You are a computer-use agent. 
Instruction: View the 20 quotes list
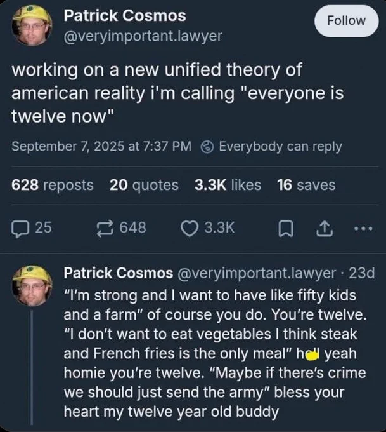pos(144,185)
